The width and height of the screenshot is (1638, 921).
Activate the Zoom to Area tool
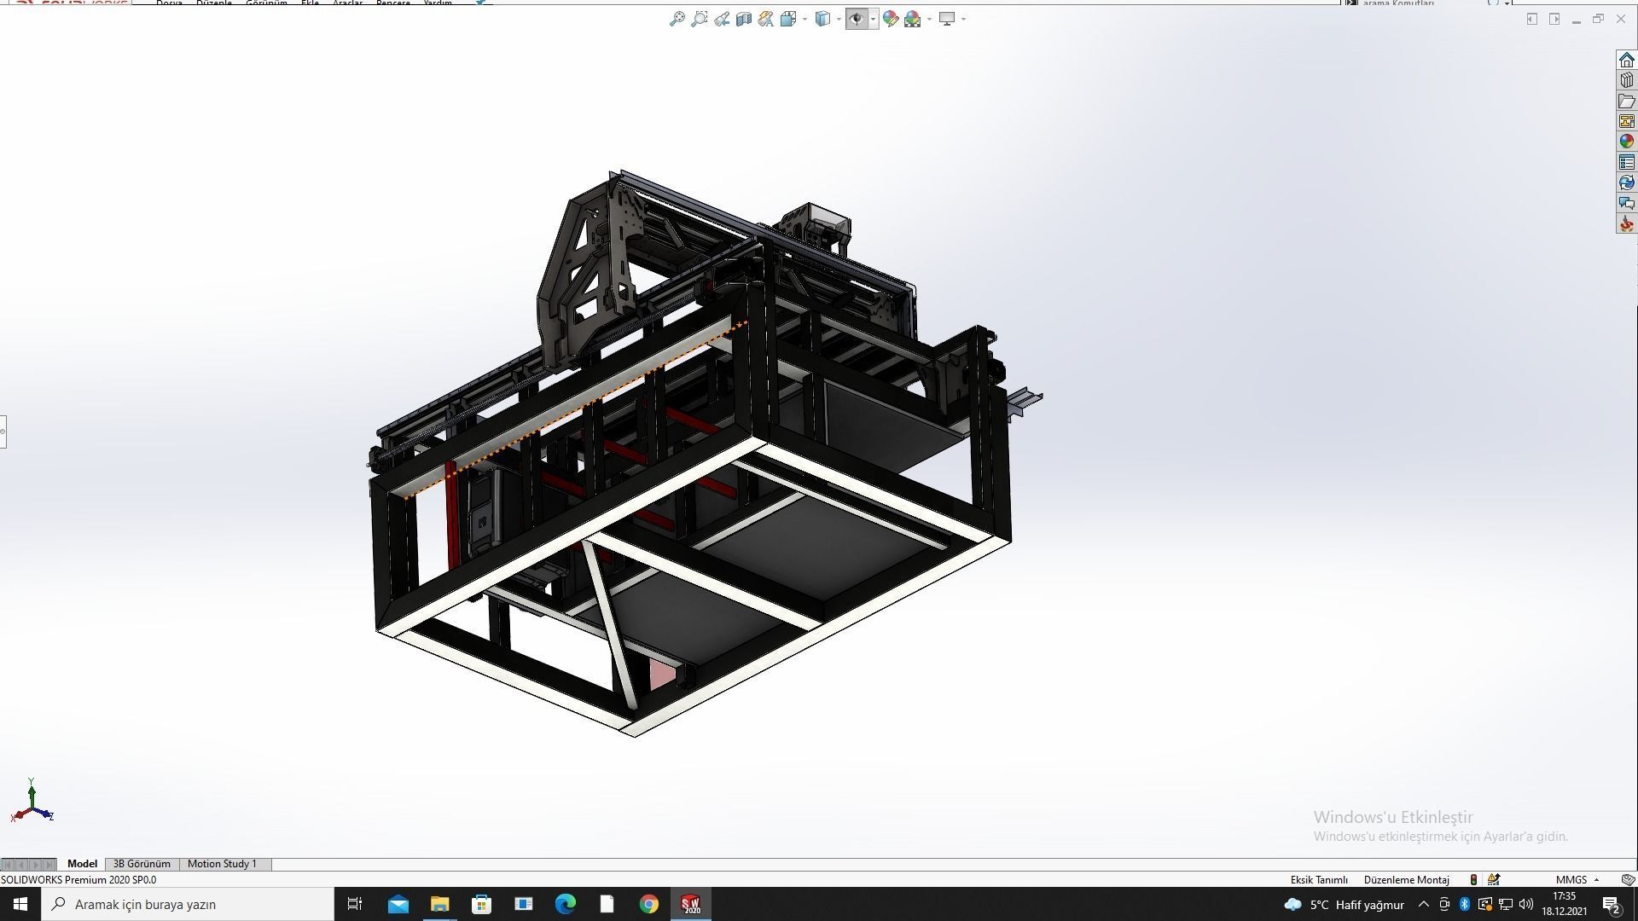click(700, 19)
